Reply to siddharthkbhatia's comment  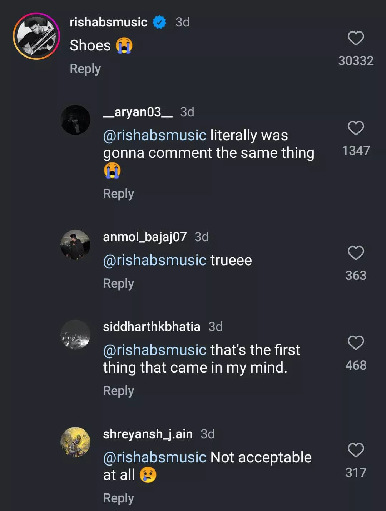coord(118,391)
